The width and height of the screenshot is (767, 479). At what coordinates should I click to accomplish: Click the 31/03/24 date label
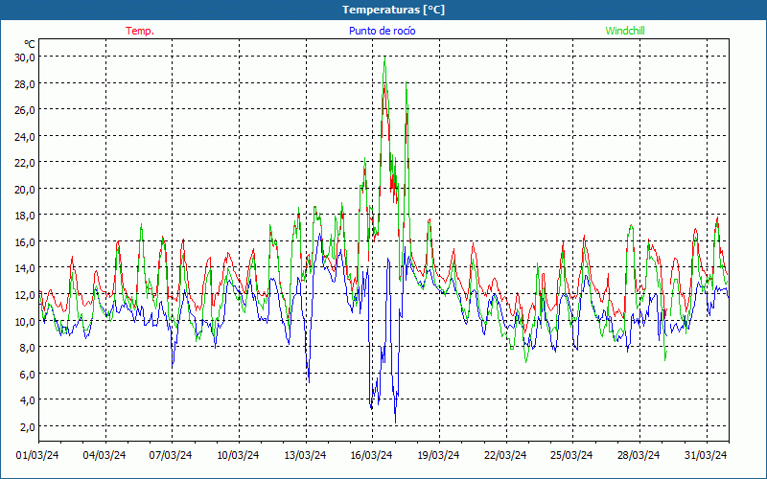pyautogui.click(x=706, y=455)
